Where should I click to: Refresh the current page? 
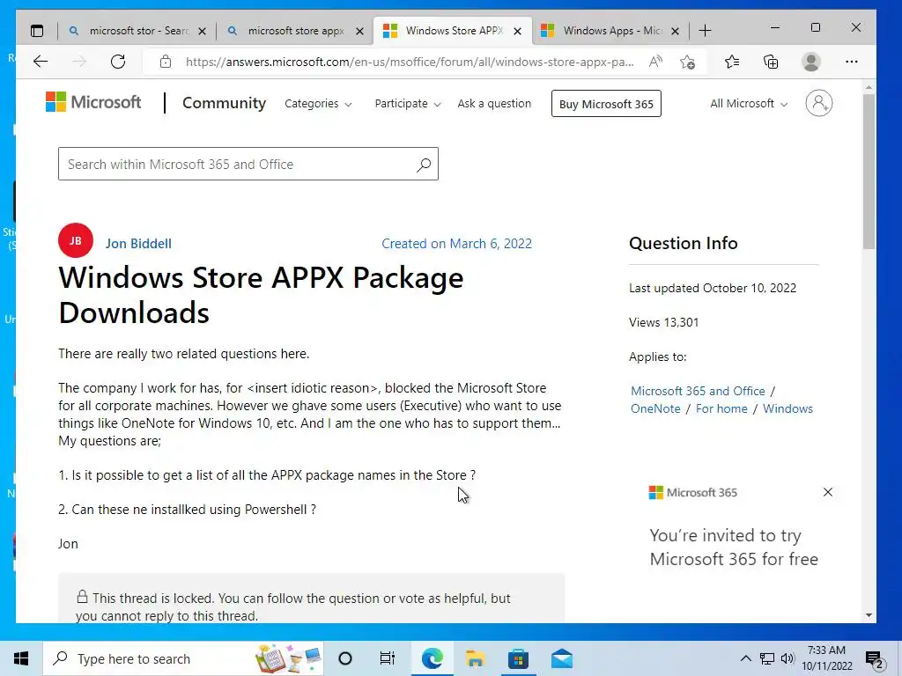tap(118, 62)
